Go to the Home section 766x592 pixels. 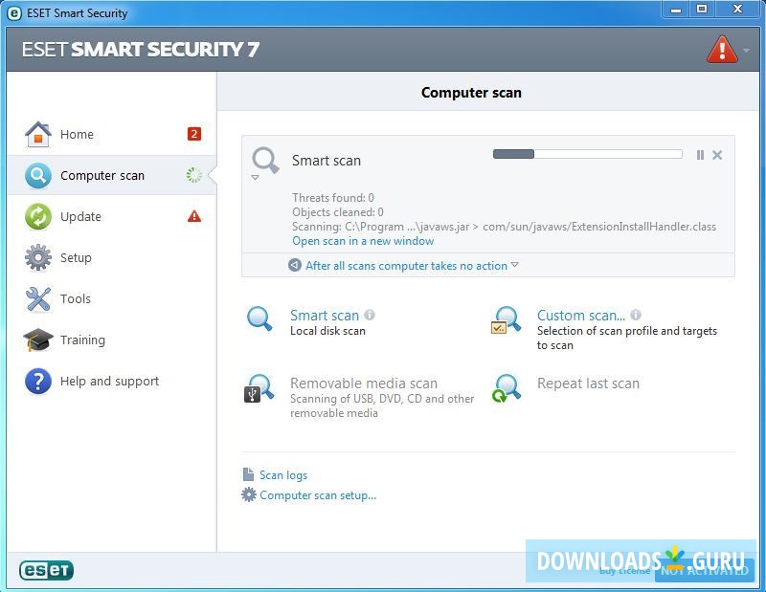(112, 134)
